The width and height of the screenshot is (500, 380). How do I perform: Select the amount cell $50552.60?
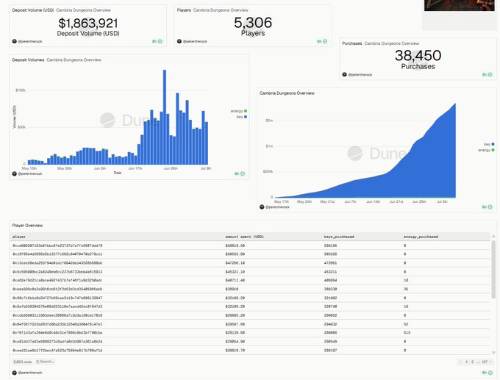tap(235, 254)
